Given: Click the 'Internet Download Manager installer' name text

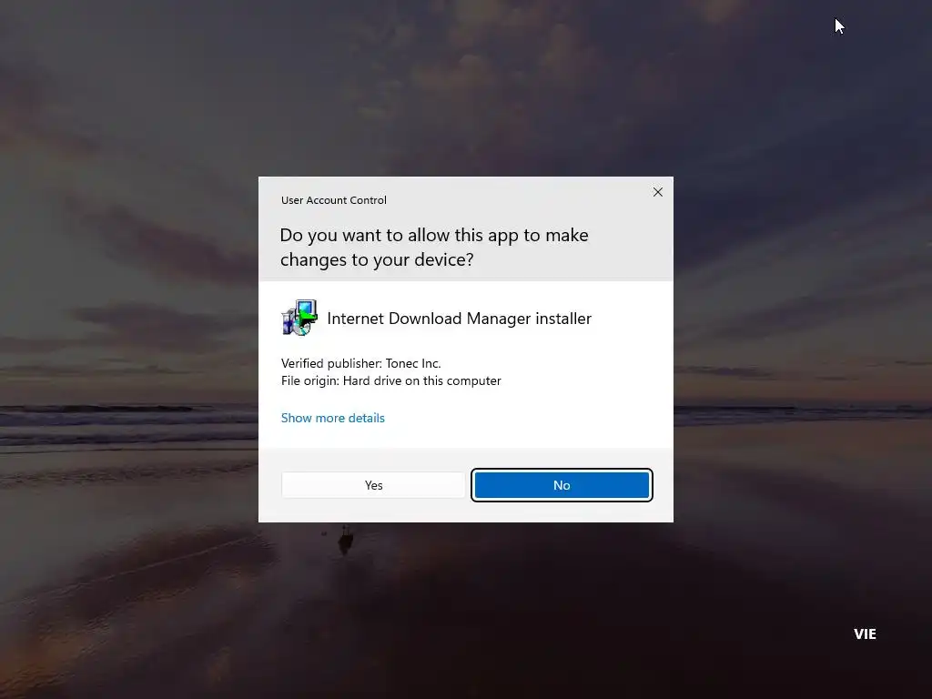Looking at the screenshot, I should pyautogui.click(x=460, y=319).
